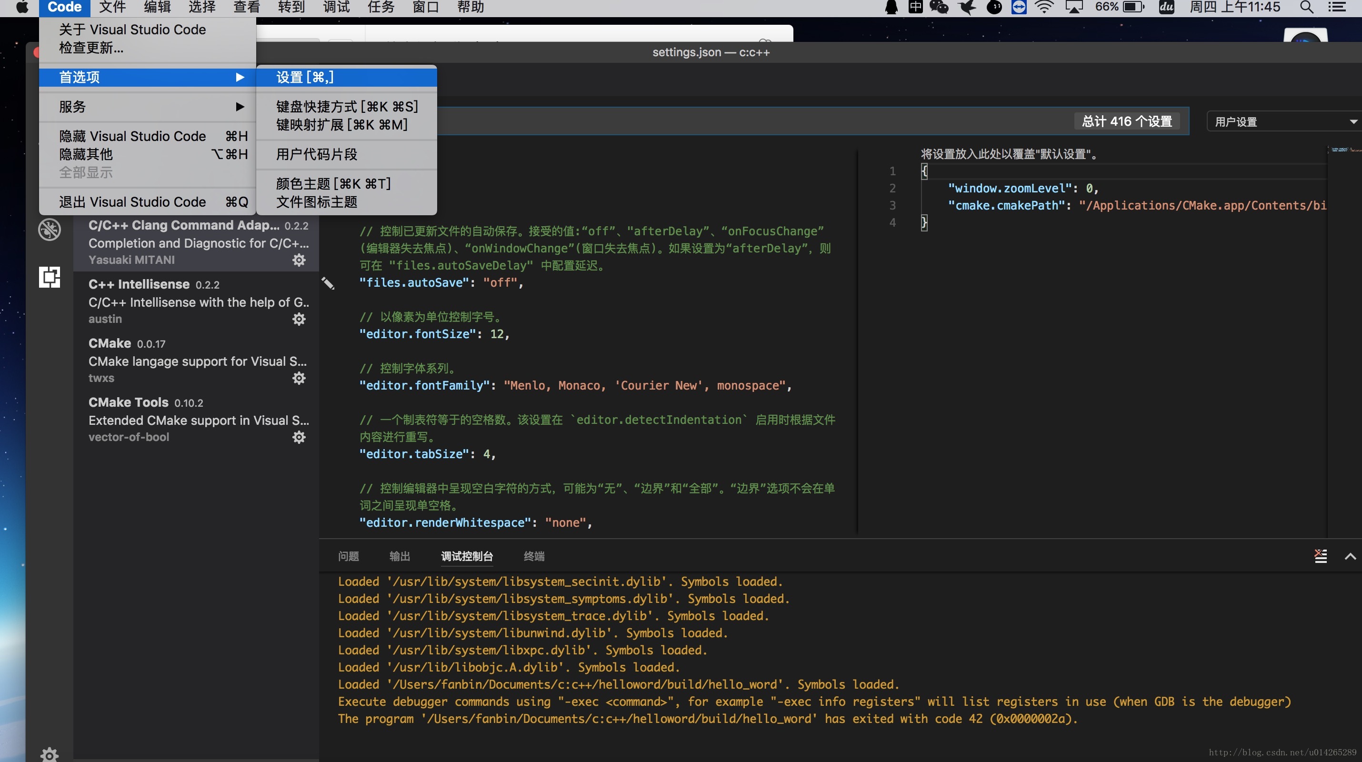Select the CMake Tools extension entry
The height and width of the screenshot is (762, 1362).
click(196, 419)
